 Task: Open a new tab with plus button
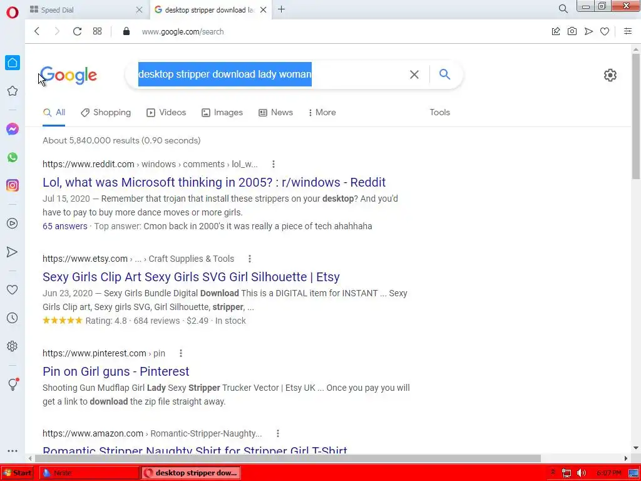(281, 9)
